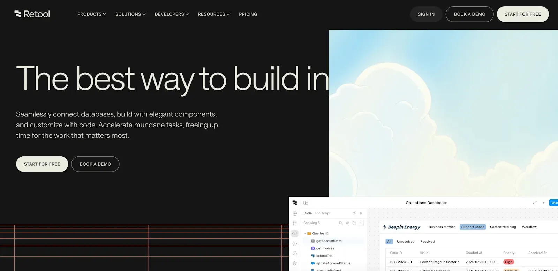Screen dimensions: 558x271
Task: Click the filter sliders icon in queries toolbar
Action: (x=347, y=223)
